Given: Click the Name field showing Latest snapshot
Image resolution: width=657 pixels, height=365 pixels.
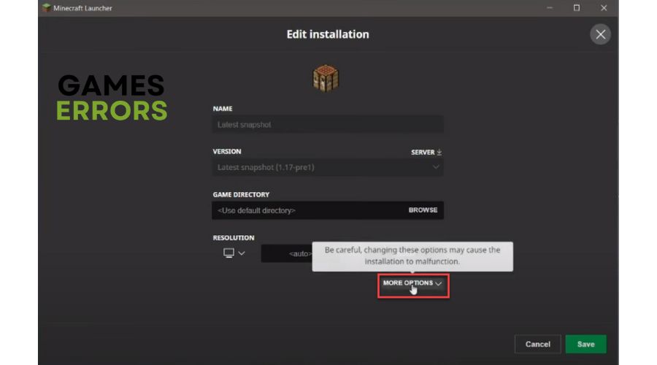Looking at the screenshot, I should 328,124.
